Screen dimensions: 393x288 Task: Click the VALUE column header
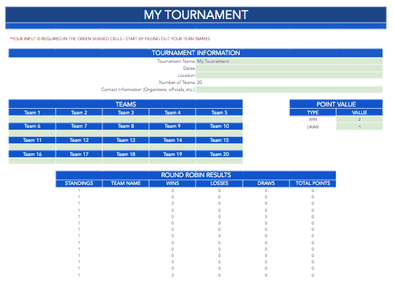359,113
